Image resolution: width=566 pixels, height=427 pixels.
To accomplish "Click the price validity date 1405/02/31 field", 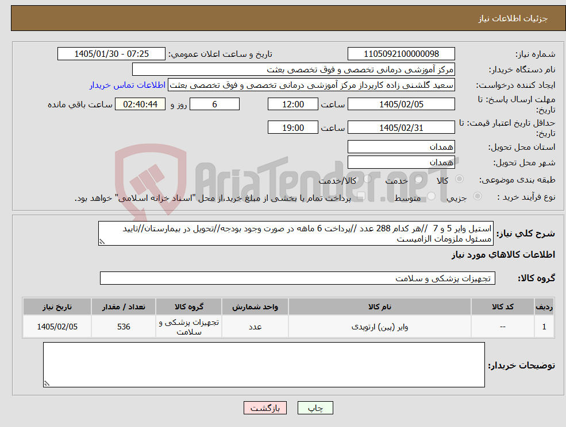I will (401, 127).
